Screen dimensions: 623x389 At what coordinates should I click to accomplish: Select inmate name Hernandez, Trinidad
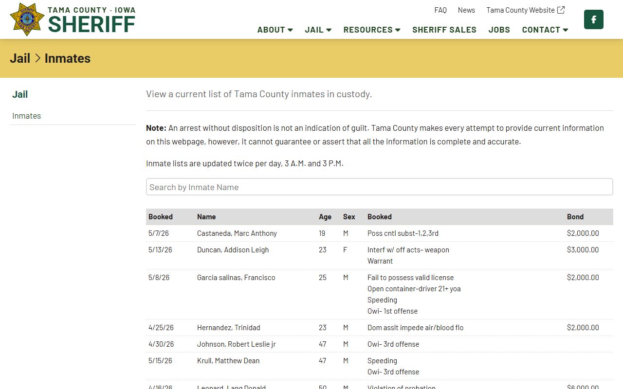click(229, 328)
